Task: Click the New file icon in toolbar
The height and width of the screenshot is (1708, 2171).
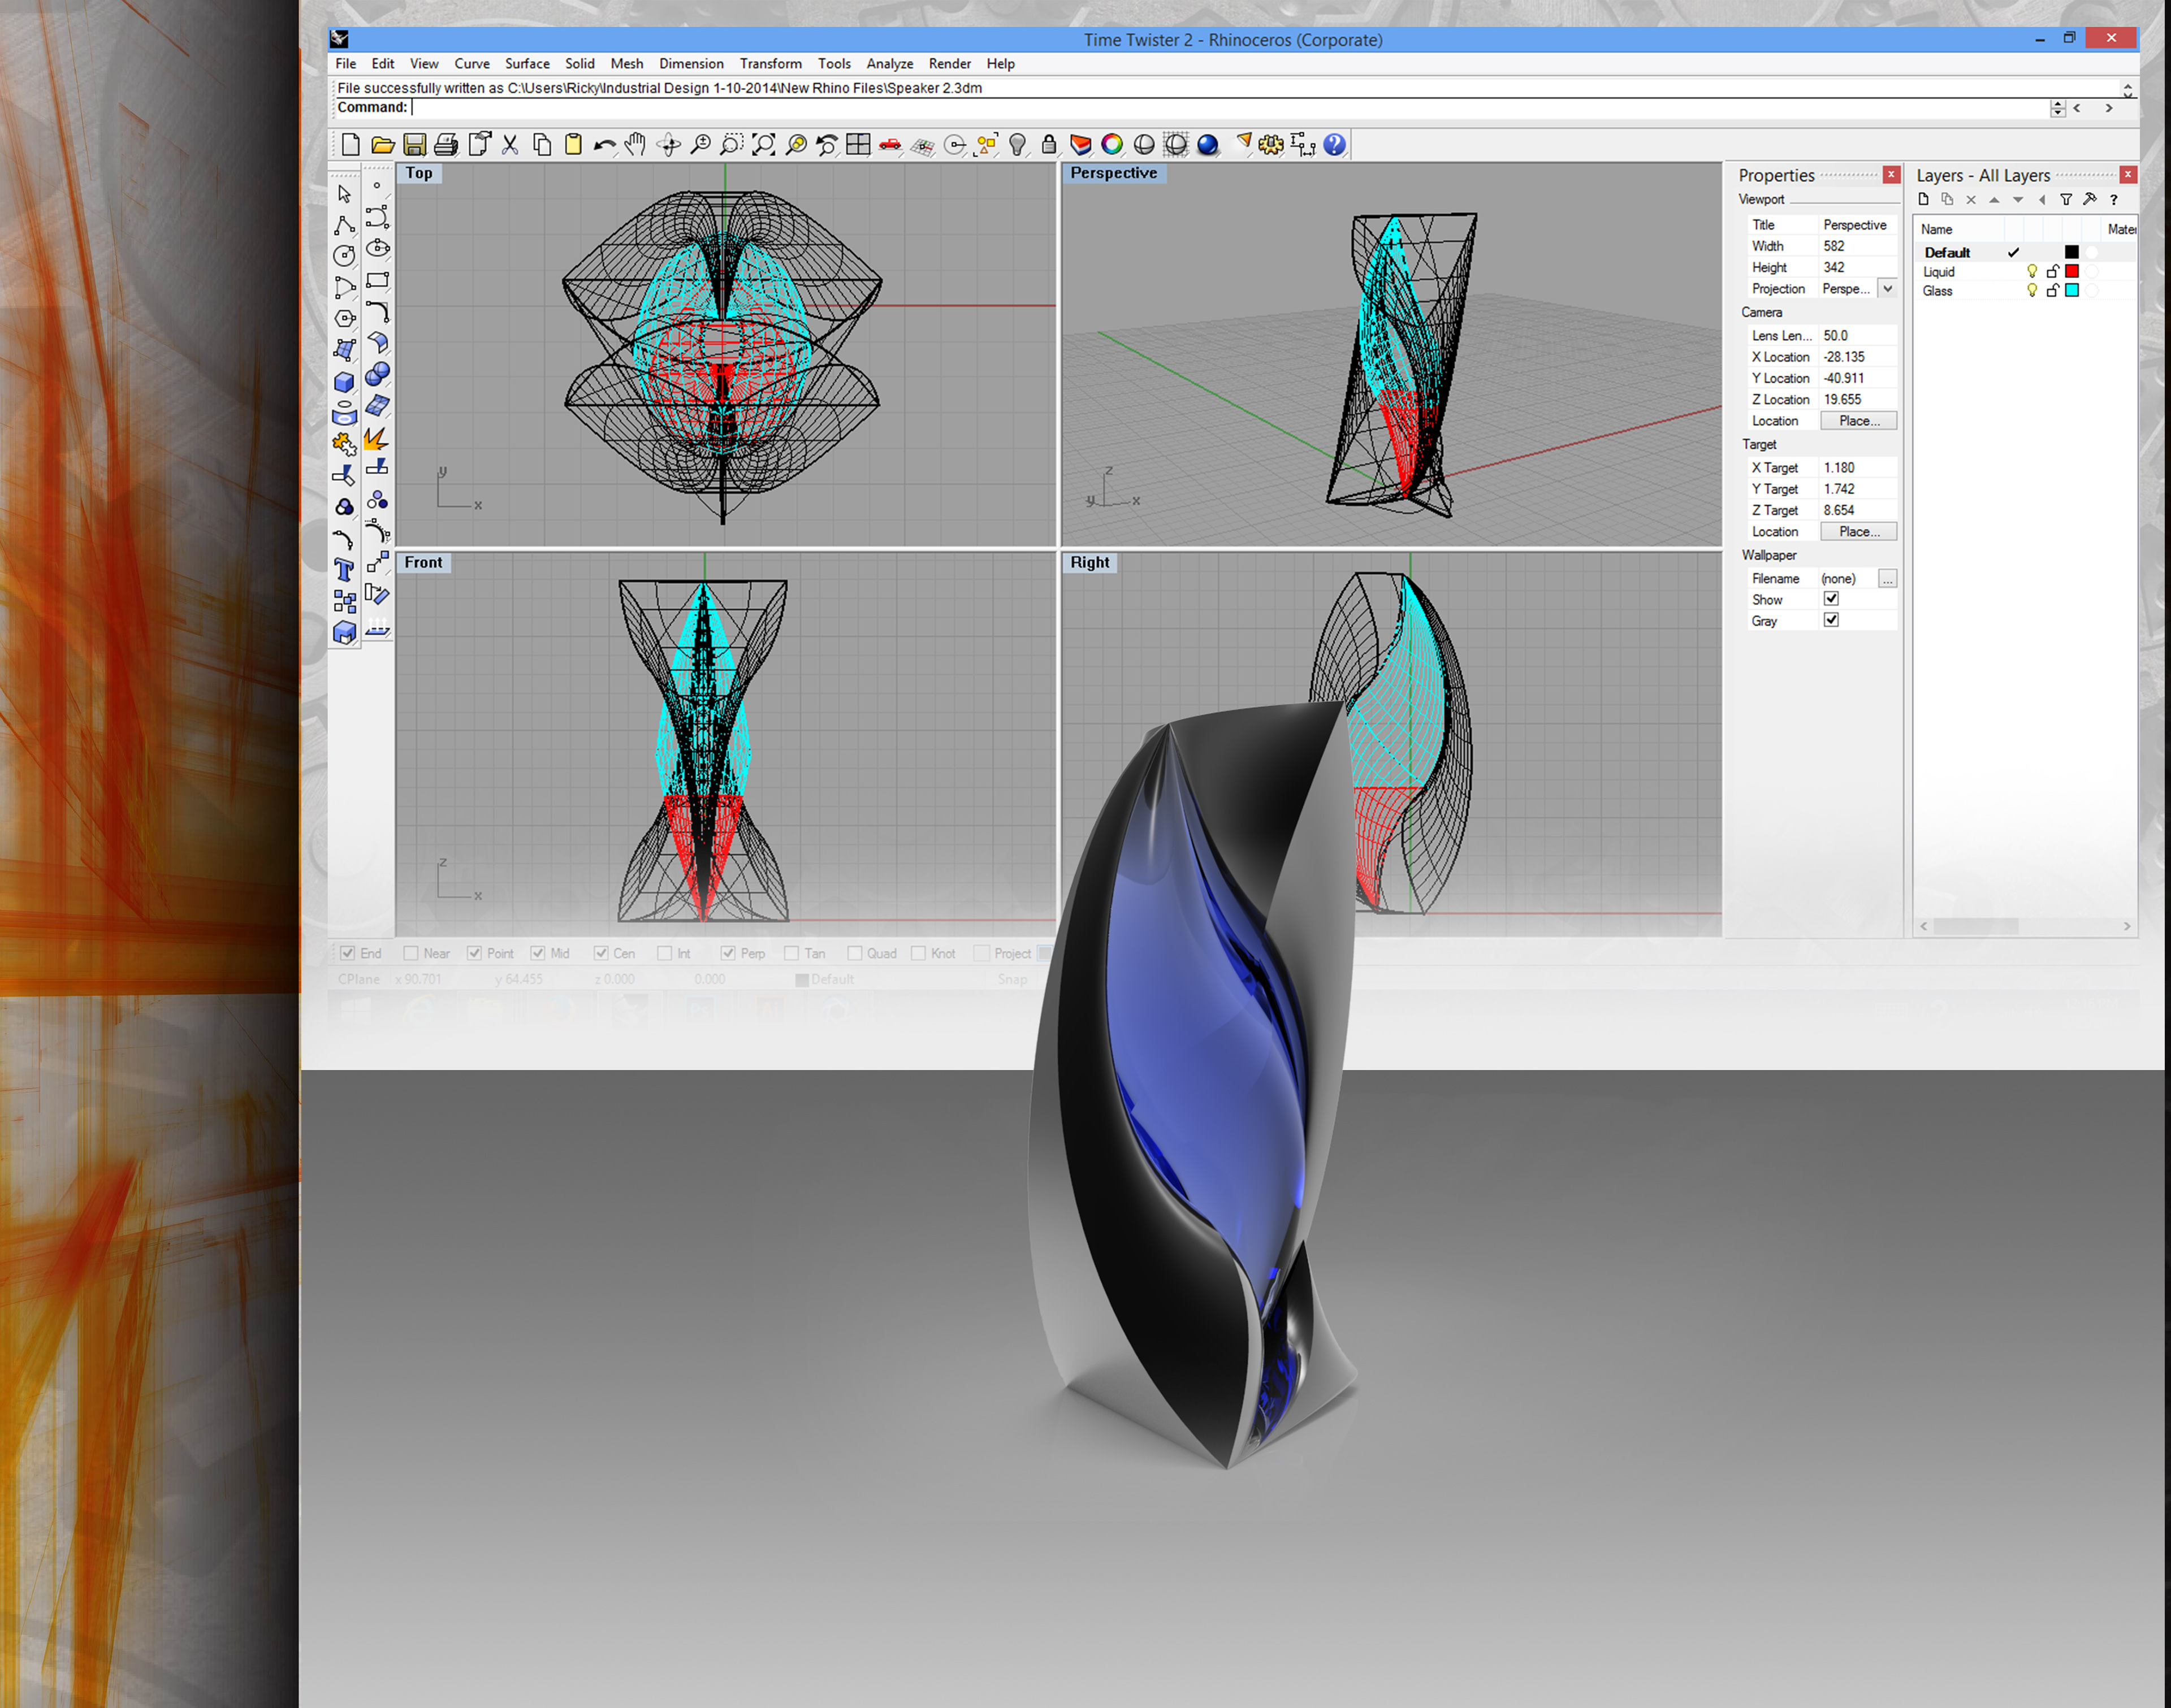Action: click(x=350, y=145)
